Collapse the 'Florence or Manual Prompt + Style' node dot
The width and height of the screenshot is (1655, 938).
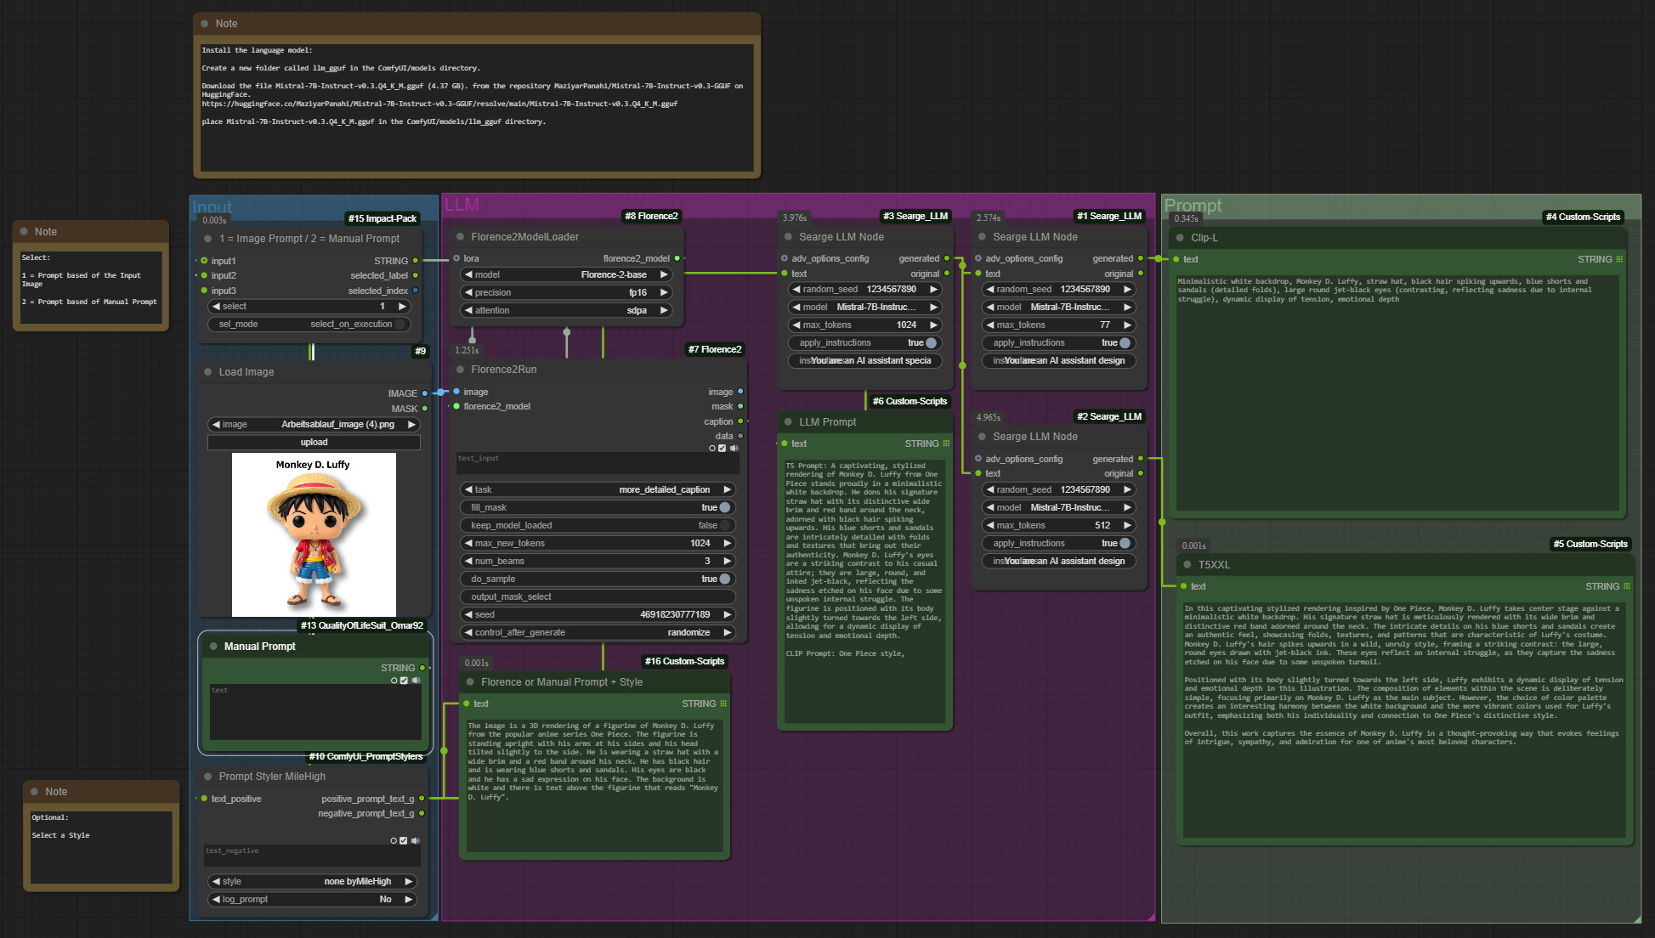tap(471, 682)
